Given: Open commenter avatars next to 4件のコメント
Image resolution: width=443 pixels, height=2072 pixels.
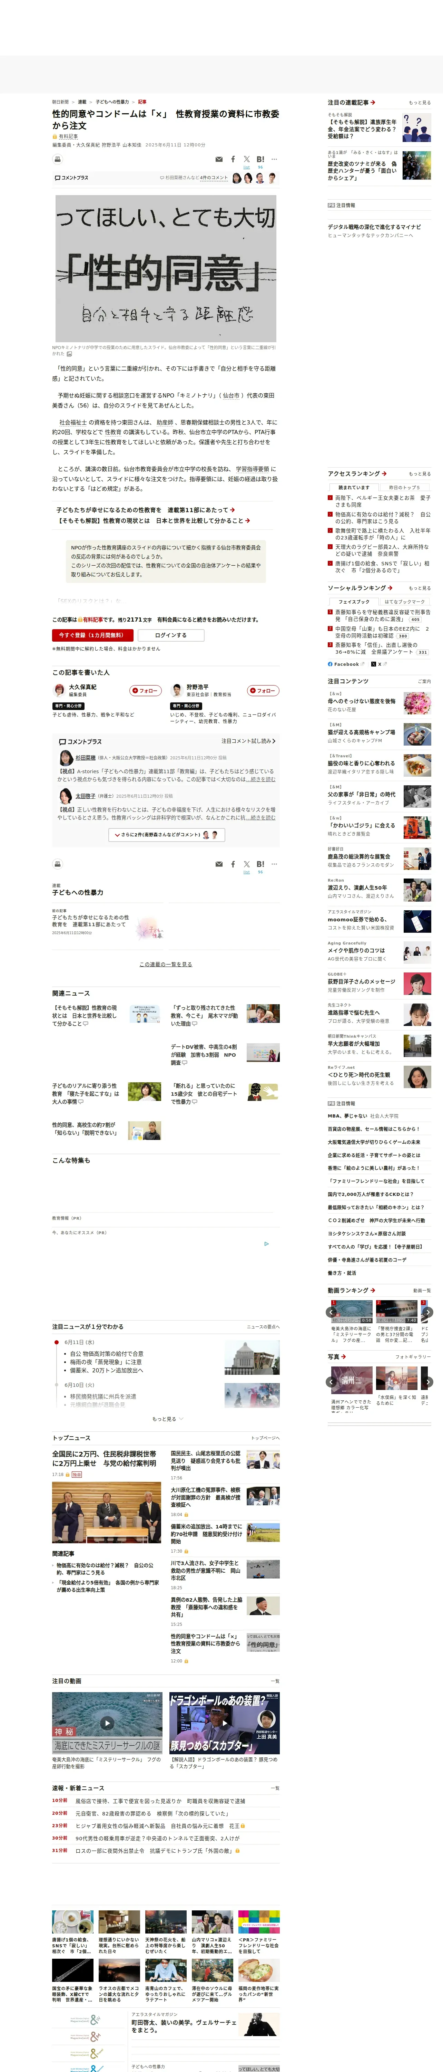Looking at the screenshot, I should (254, 178).
